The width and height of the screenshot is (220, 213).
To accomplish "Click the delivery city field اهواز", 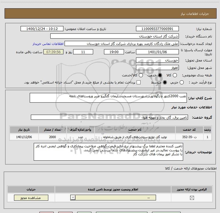I will click(157, 67).
